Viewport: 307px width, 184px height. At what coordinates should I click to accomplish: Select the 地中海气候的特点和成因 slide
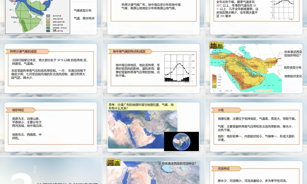click(x=153, y=68)
